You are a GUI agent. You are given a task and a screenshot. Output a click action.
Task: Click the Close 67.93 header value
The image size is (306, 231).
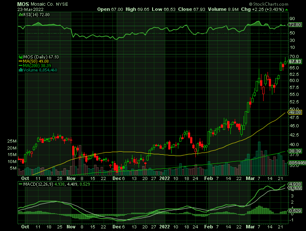[x=191, y=9]
